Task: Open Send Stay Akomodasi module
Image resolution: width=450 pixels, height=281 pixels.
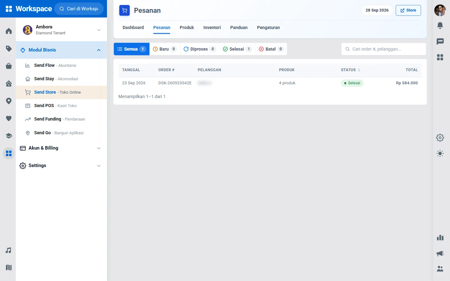Action: 61,79
